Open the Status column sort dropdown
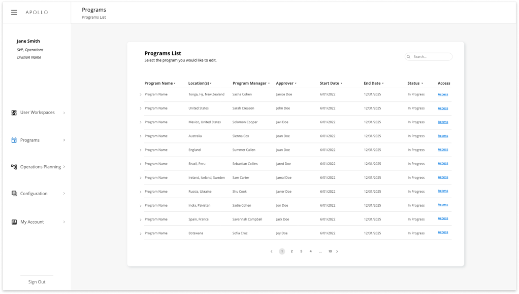 (423, 84)
